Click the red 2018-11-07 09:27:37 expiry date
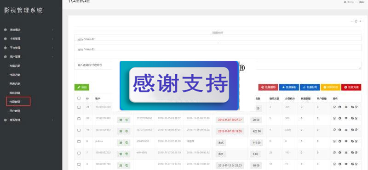The height and width of the screenshot is (170, 368). (x=230, y=120)
